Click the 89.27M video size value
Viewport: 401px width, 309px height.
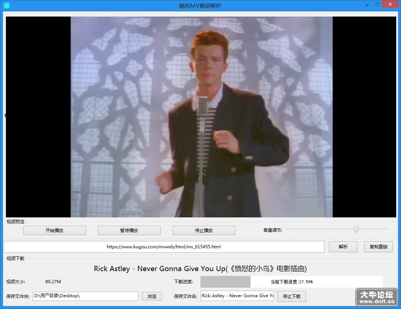53,282
